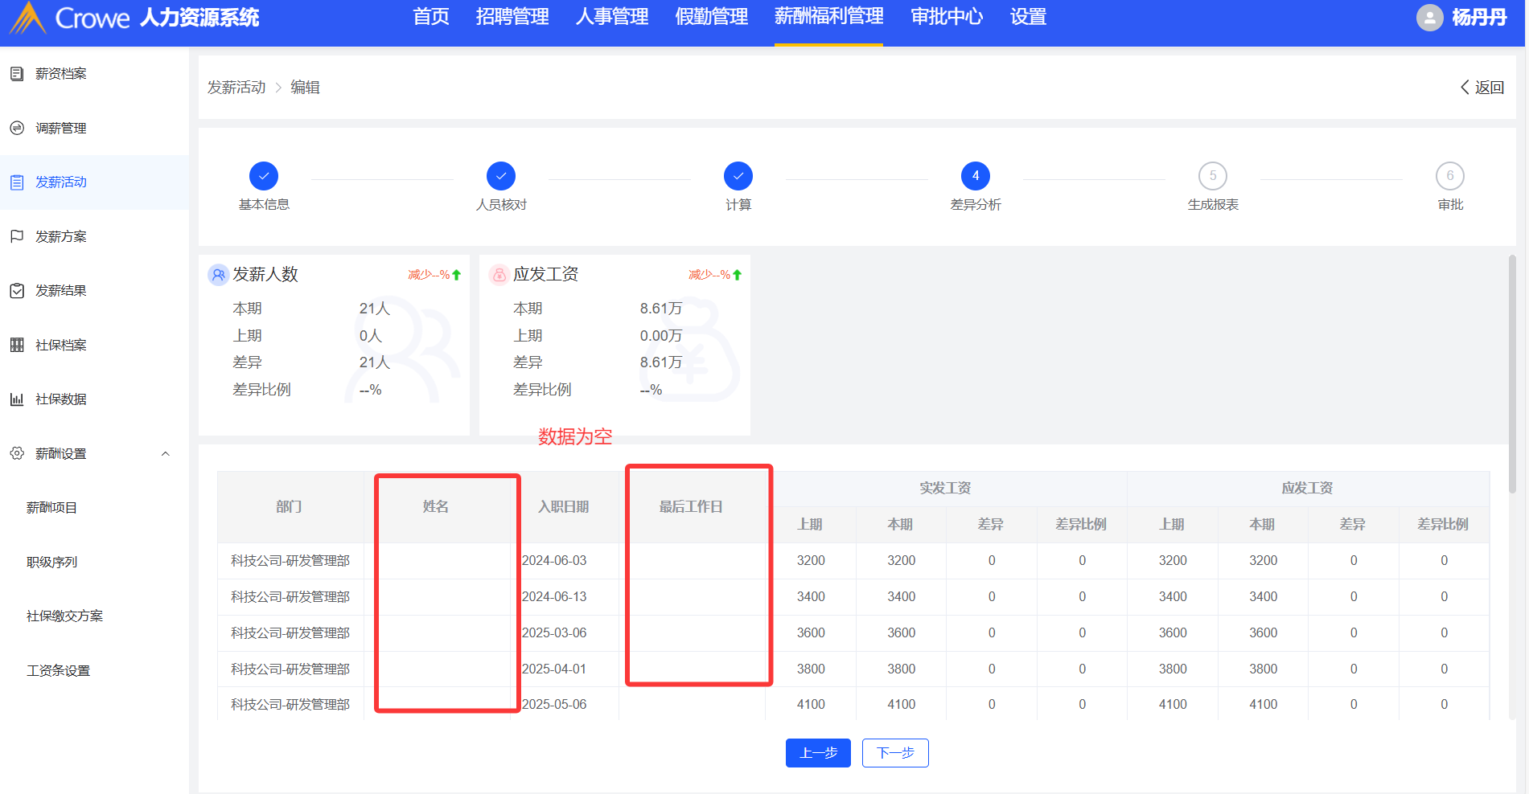The image size is (1529, 794).
Task: Open the 薪酬福利管理 top menu
Action: coord(829,17)
